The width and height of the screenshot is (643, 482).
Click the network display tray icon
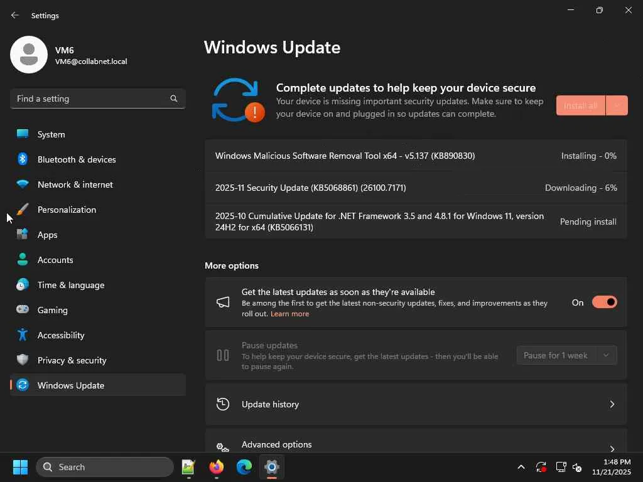[561, 467]
